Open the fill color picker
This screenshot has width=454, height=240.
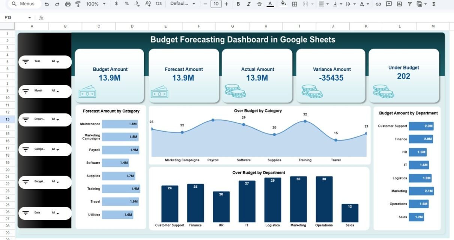[283, 4]
